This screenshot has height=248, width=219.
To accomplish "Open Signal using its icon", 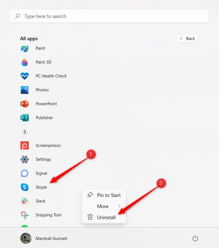I will click(x=25, y=173).
